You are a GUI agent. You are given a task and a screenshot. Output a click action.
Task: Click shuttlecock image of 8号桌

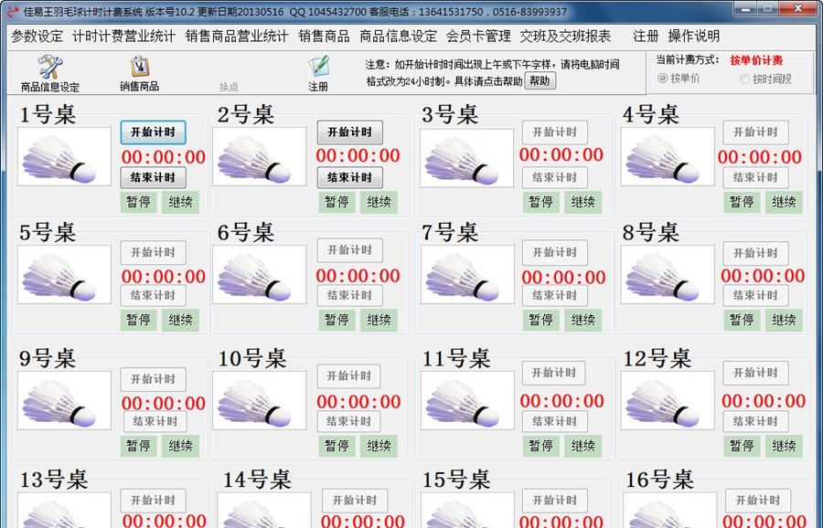[x=668, y=274]
